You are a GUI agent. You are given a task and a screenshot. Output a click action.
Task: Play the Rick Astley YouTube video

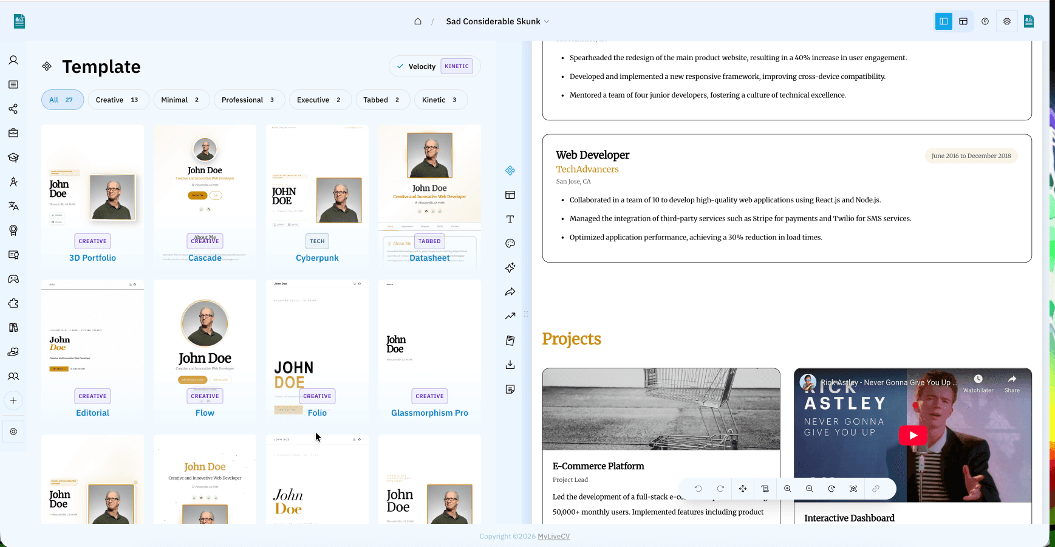click(913, 435)
